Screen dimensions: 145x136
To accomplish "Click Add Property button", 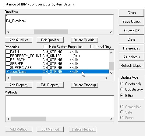I will point(19,85).
